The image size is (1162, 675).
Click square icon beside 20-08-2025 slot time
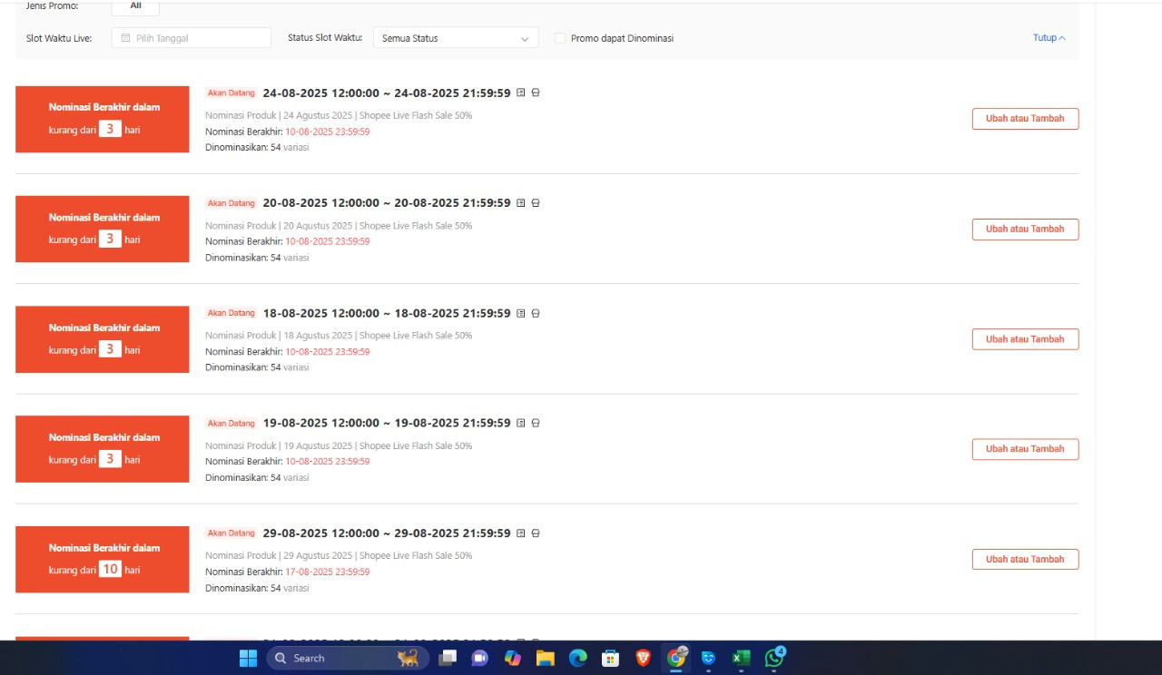(x=521, y=203)
